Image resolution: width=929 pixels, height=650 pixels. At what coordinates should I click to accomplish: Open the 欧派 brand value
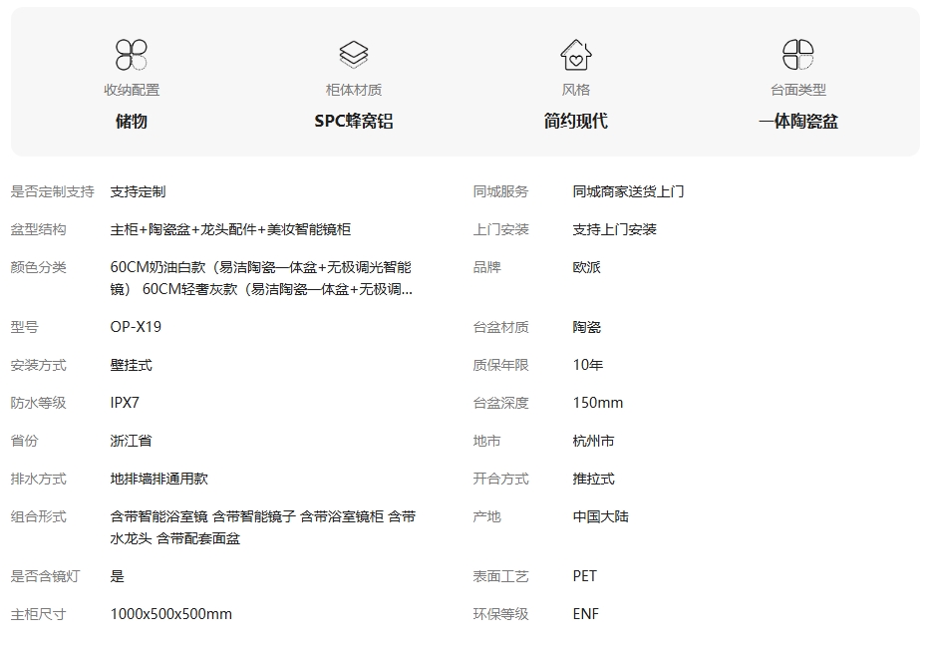coord(587,267)
